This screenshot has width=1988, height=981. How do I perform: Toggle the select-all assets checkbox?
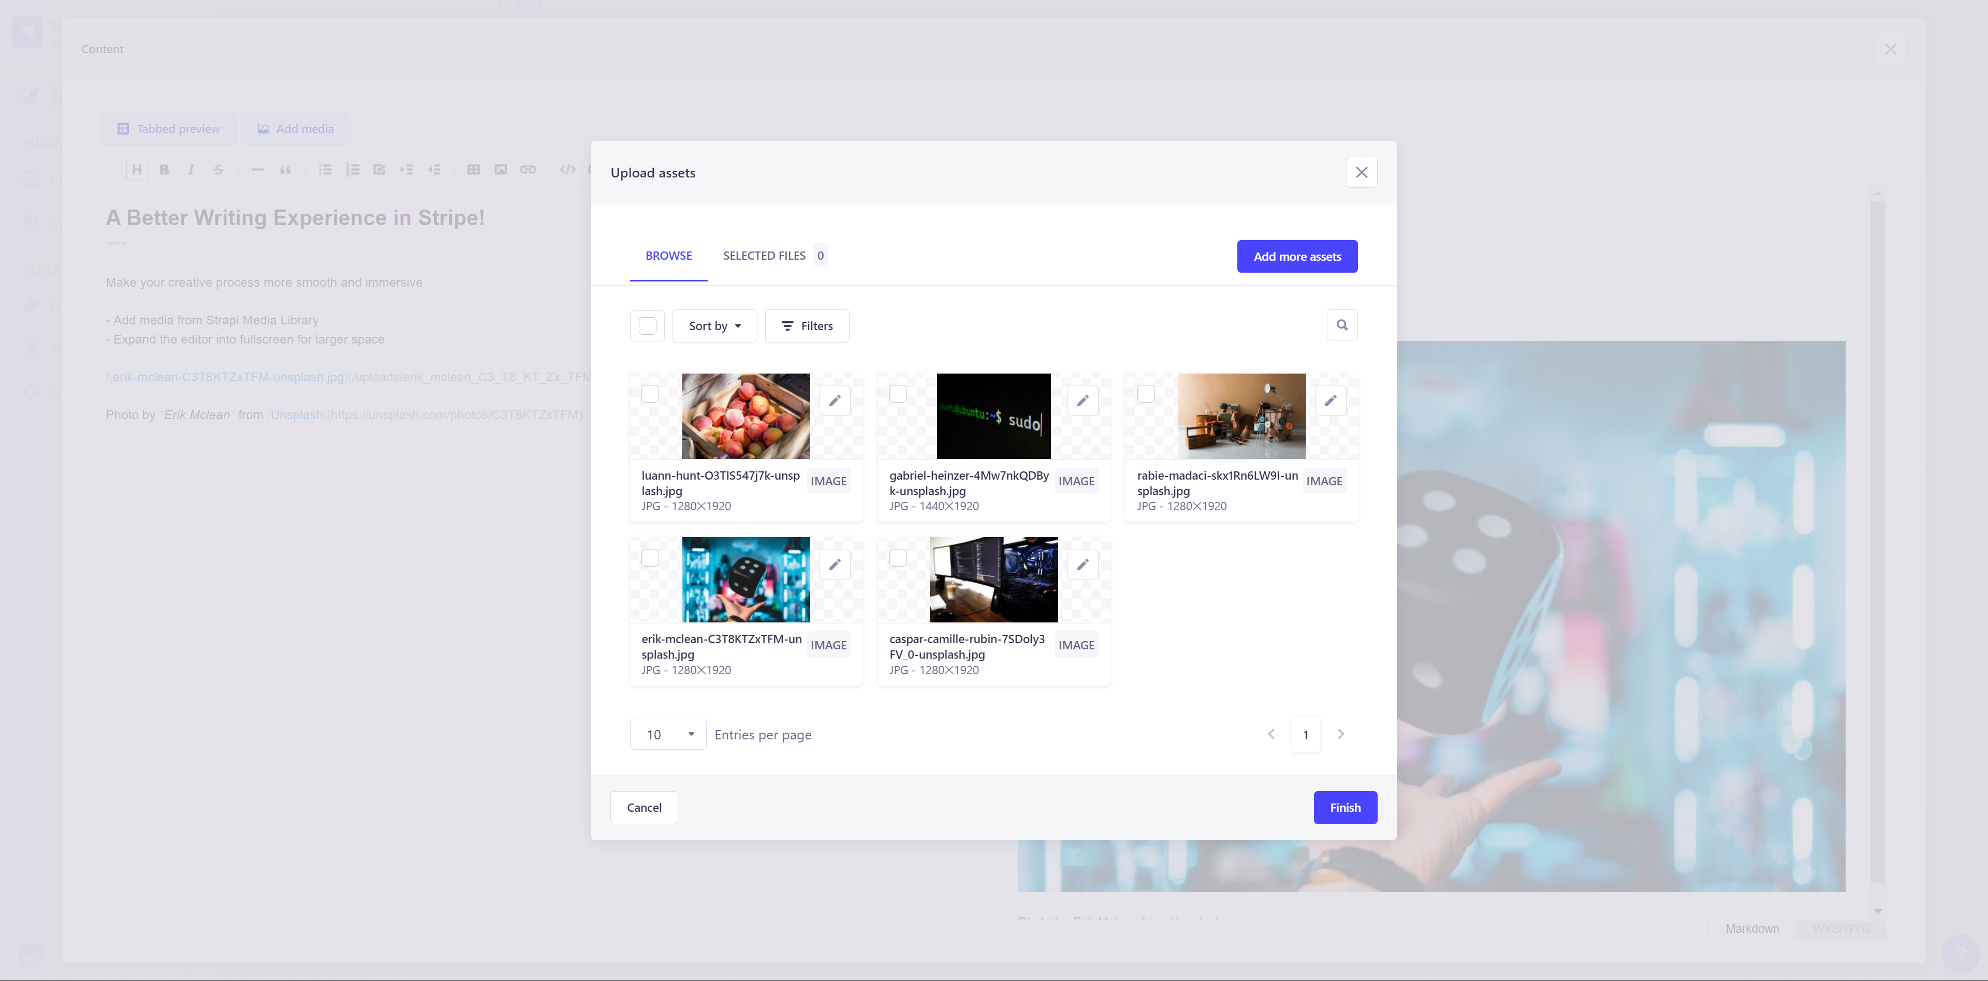[647, 325]
